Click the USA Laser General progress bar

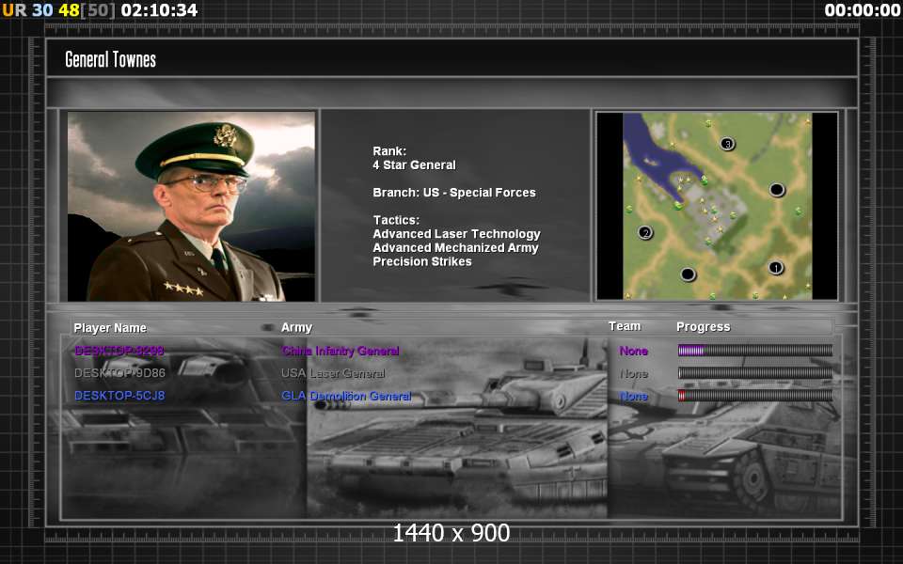(755, 373)
